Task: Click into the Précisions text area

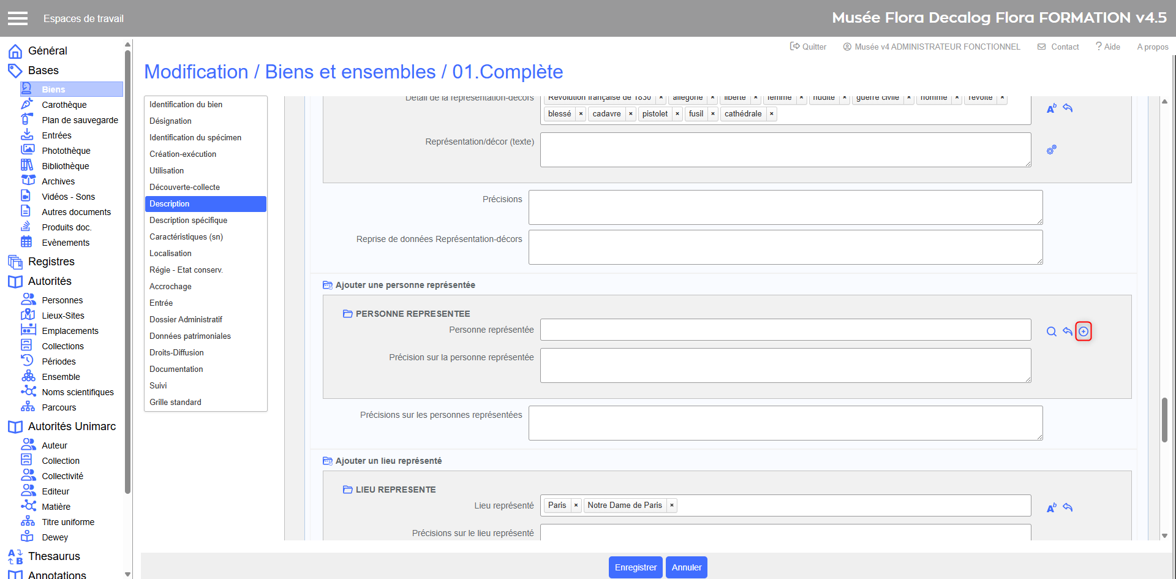Action: [x=785, y=207]
